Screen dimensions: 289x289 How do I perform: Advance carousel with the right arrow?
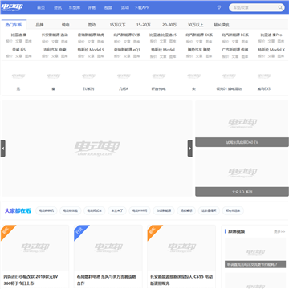pos(190,149)
